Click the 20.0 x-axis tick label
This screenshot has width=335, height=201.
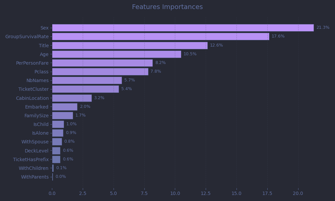pyautogui.click(x=298, y=193)
